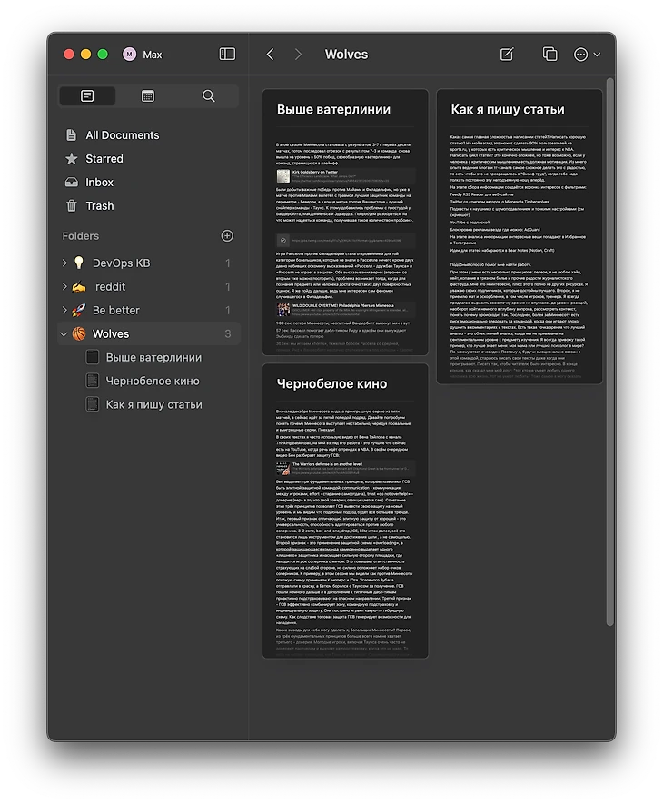Create a new document with compose icon

click(x=507, y=54)
